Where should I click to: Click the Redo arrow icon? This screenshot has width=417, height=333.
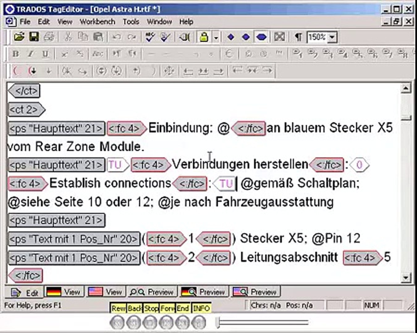132,37
